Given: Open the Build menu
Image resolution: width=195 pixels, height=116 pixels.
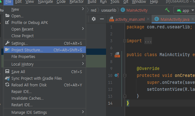Looking at the screenshot, I should coord(92,2).
